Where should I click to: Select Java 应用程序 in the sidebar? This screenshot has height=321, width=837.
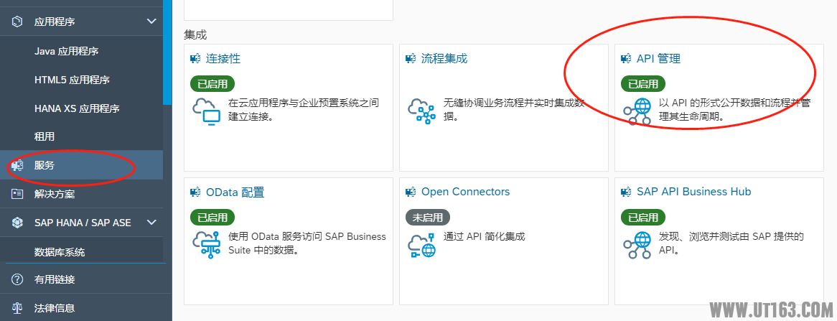(x=66, y=51)
